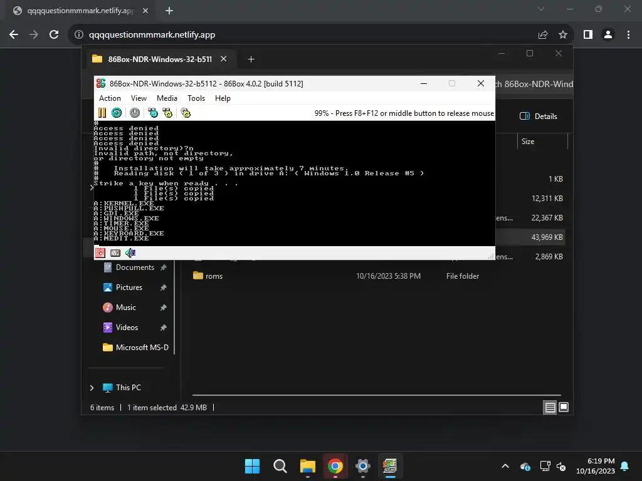642x481 pixels.
Task: Open Chrome tab search dropdown
Action: pyautogui.click(x=541, y=9)
